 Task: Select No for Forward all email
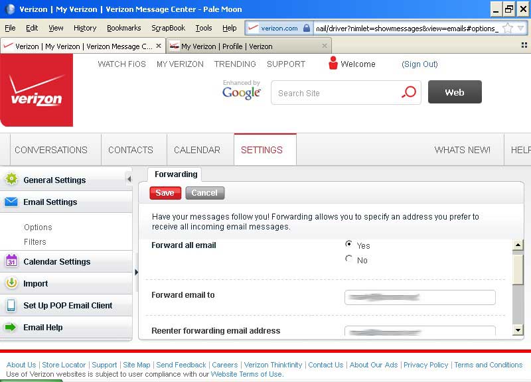pyautogui.click(x=348, y=259)
